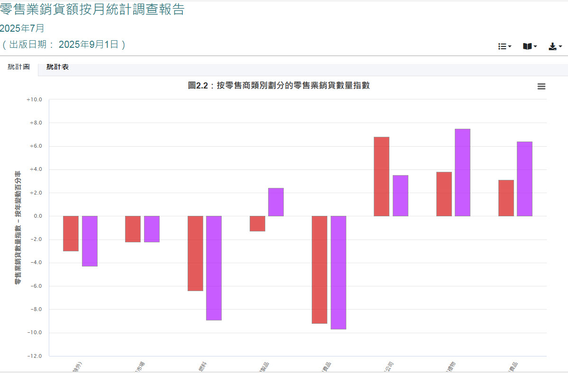568x373 pixels.
Task: Click the tallest purple bar near +7.5
Action: (x=462, y=172)
